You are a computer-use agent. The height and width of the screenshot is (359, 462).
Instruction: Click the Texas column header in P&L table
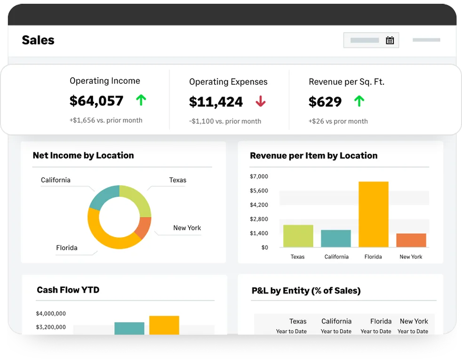(298, 321)
